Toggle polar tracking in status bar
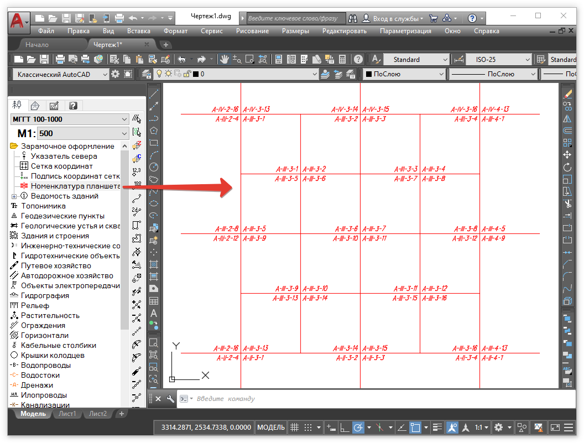Screen dimensions: 584x443 point(358,427)
